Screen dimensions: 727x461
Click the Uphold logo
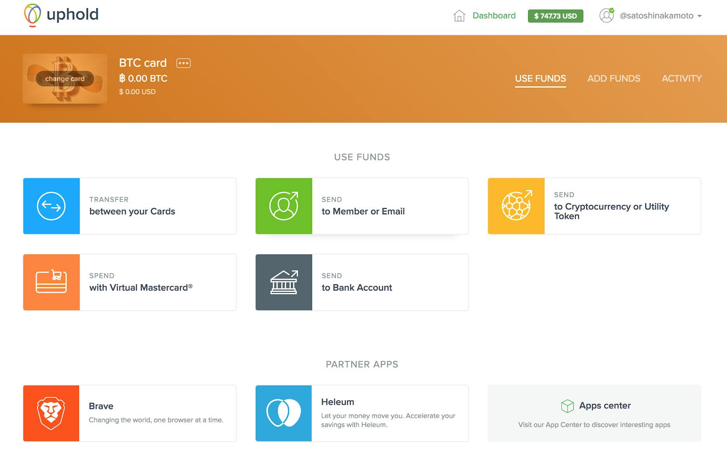click(x=61, y=15)
